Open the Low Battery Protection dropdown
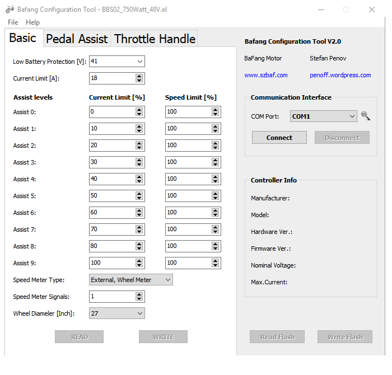This screenshot has width=392, height=375. pos(139,62)
